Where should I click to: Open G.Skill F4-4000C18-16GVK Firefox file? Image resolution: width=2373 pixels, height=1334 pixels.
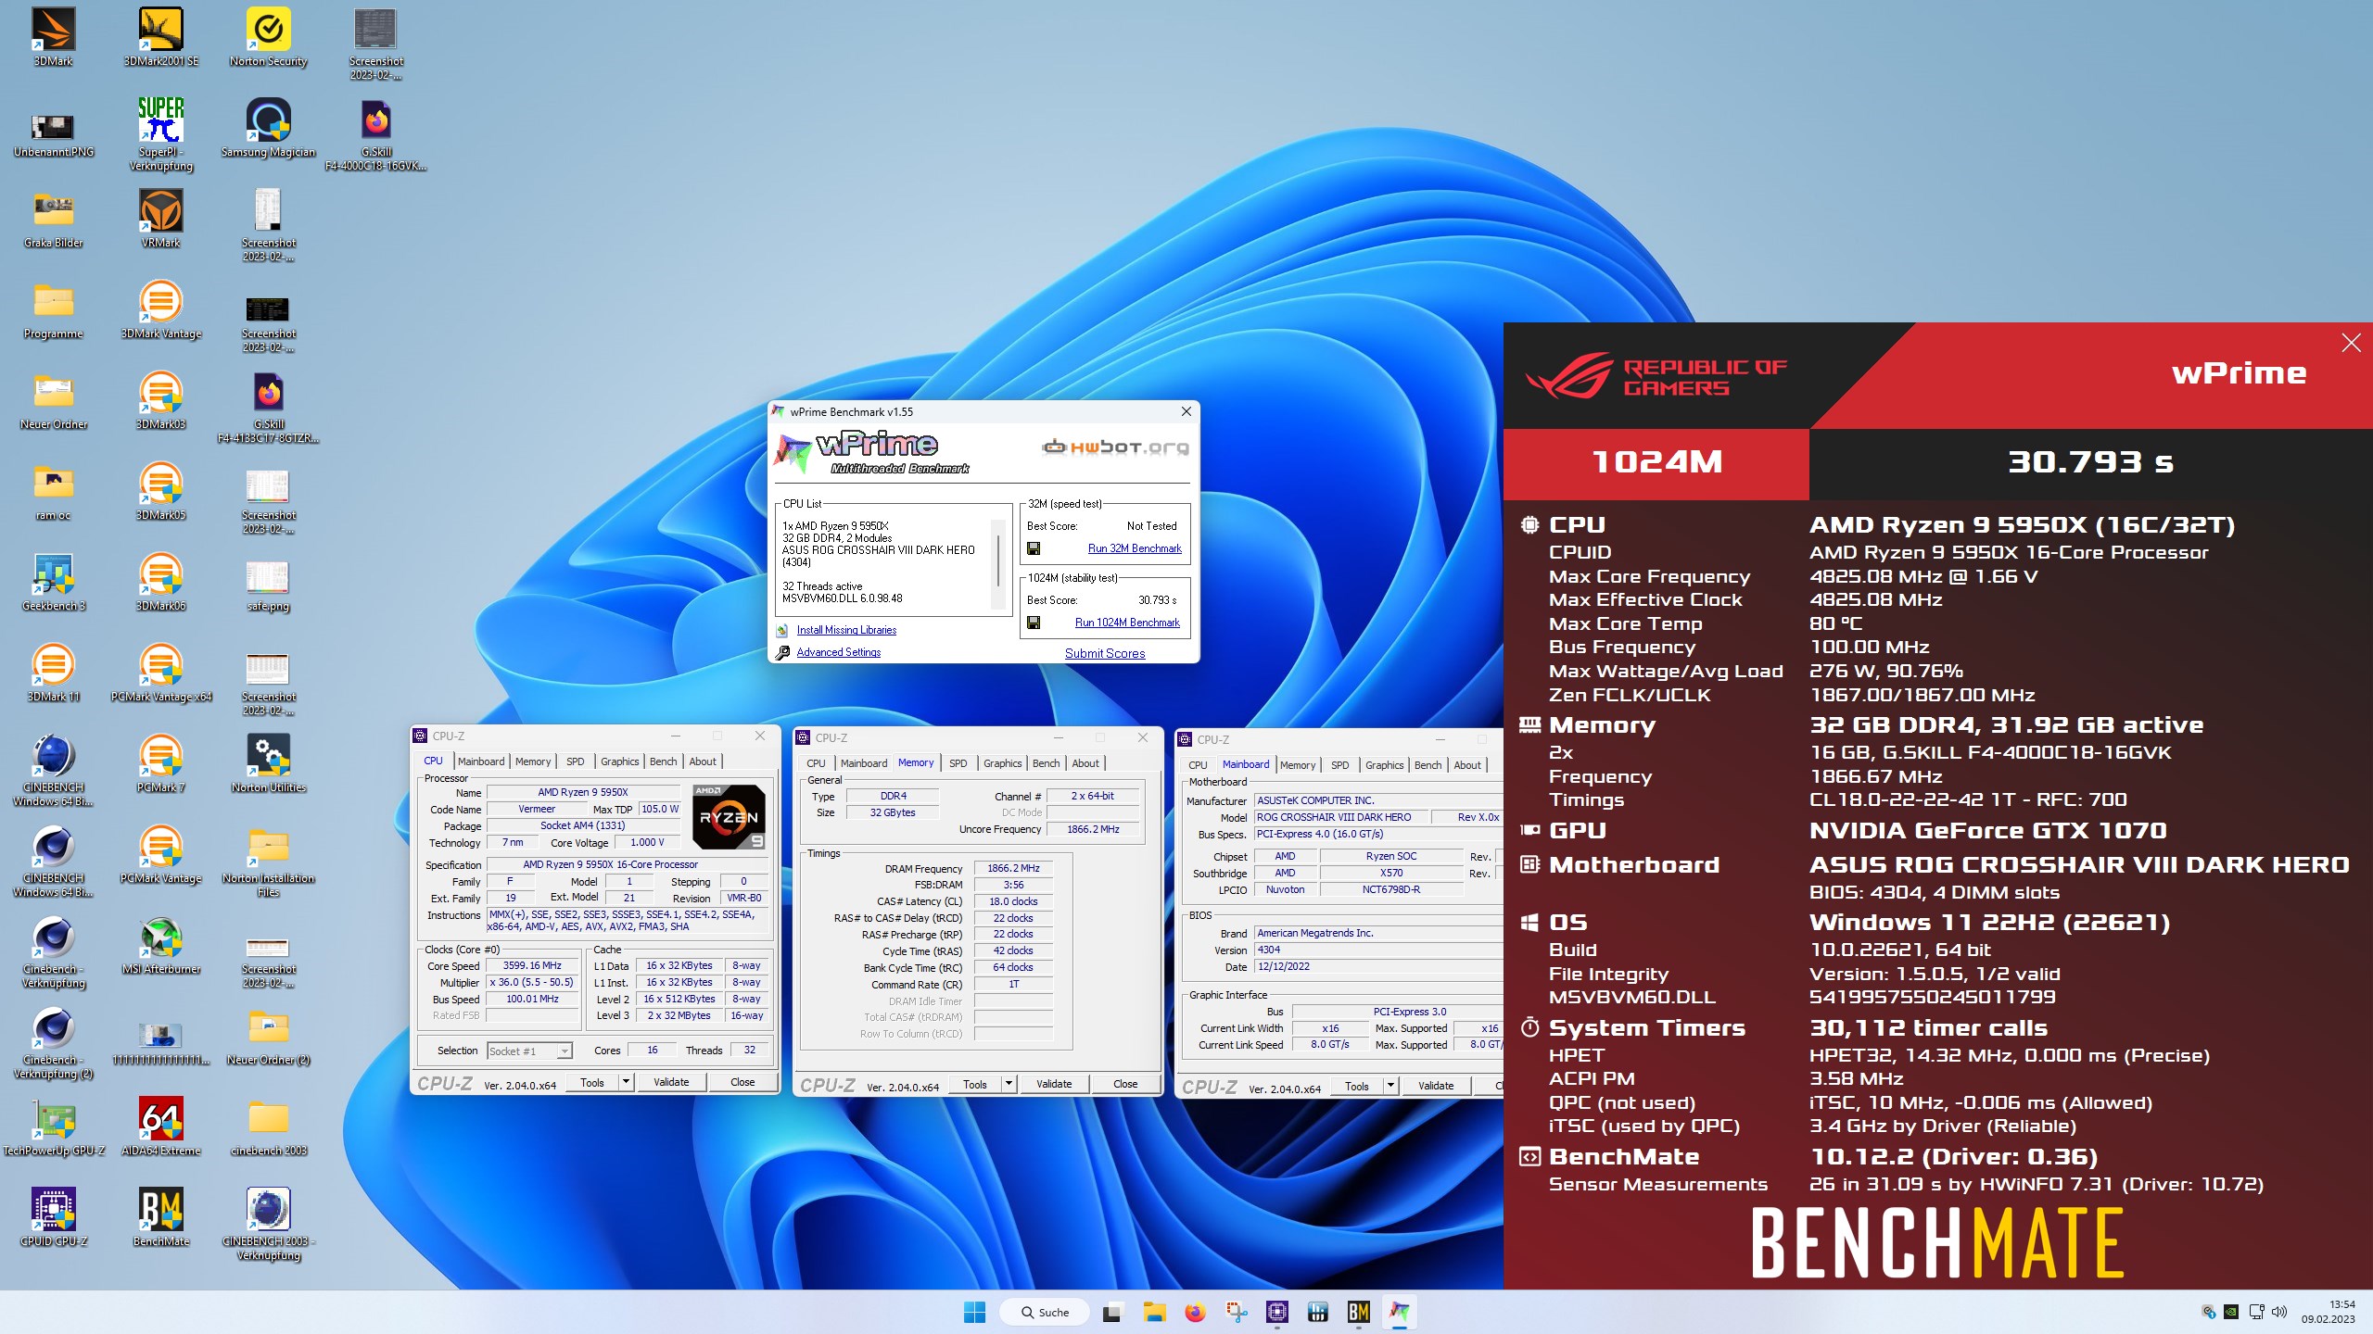(375, 134)
